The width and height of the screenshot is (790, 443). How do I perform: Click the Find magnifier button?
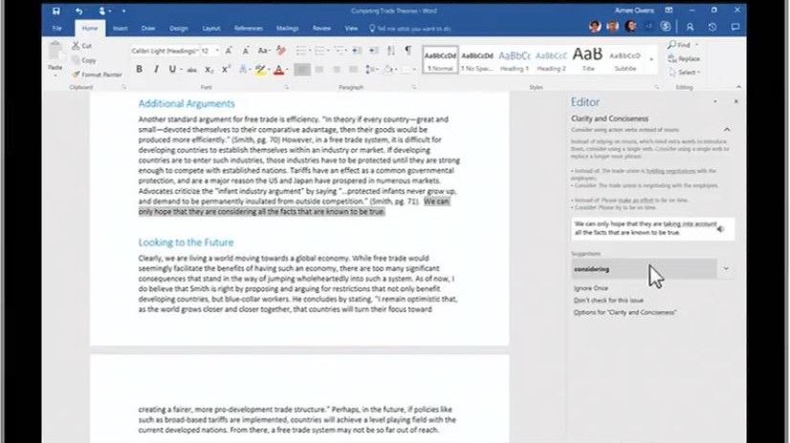coord(679,45)
